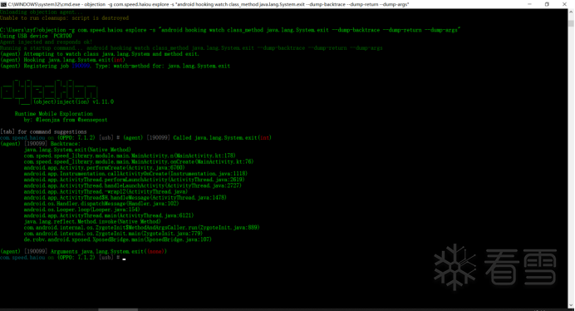
Task: Maximize or restore the cmd.exe window
Action: point(547,4)
